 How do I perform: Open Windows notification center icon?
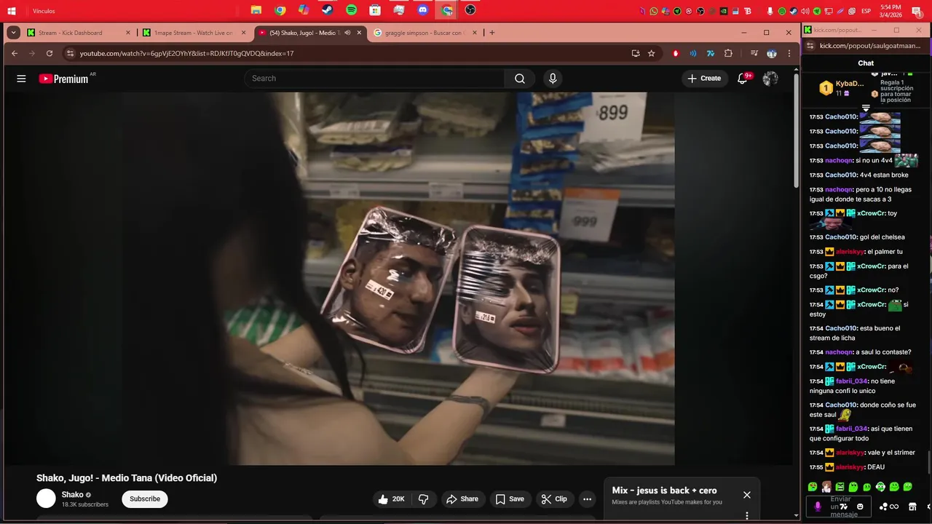pyautogui.click(x=917, y=11)
